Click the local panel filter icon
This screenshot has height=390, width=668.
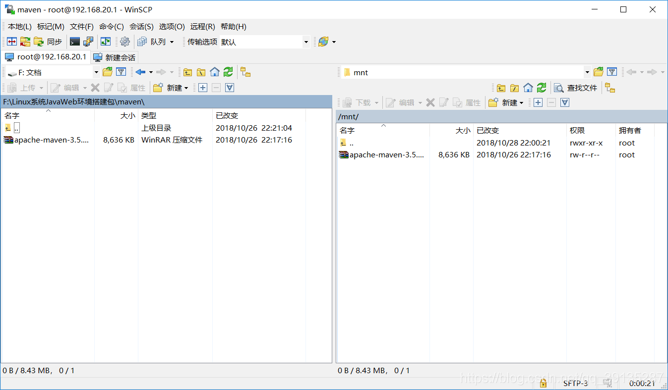tap(121, 72)
